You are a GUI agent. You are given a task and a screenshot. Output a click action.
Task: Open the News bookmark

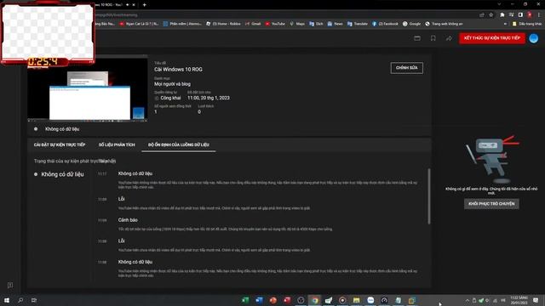coord(335,24)
